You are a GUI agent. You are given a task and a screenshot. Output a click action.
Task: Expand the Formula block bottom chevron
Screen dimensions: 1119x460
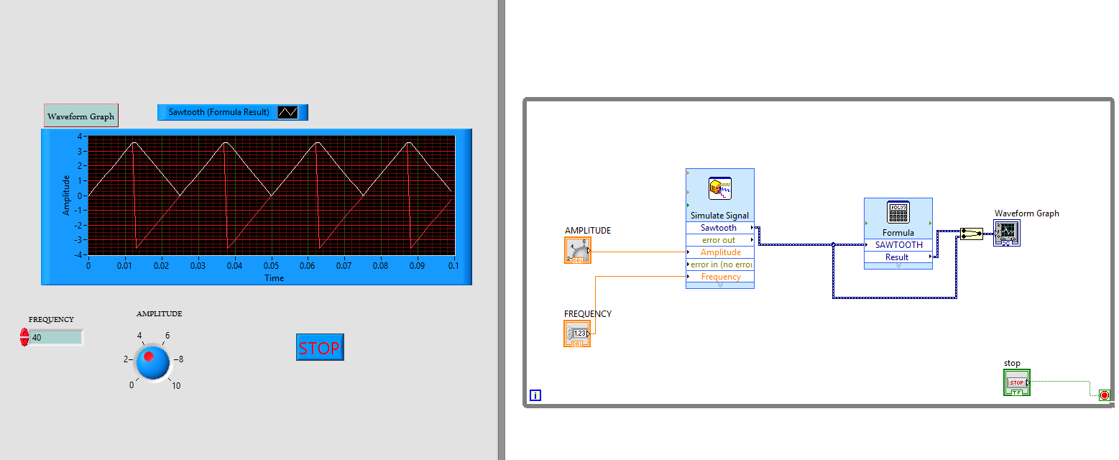click(x=898, y=266)
